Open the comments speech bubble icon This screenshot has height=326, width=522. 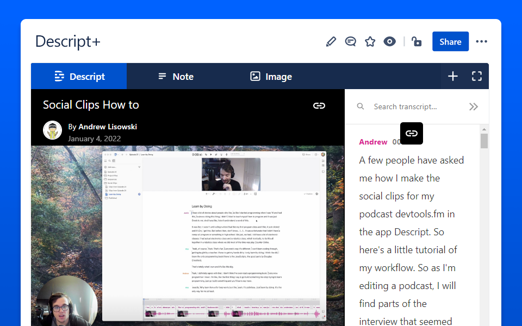(351, 42)
